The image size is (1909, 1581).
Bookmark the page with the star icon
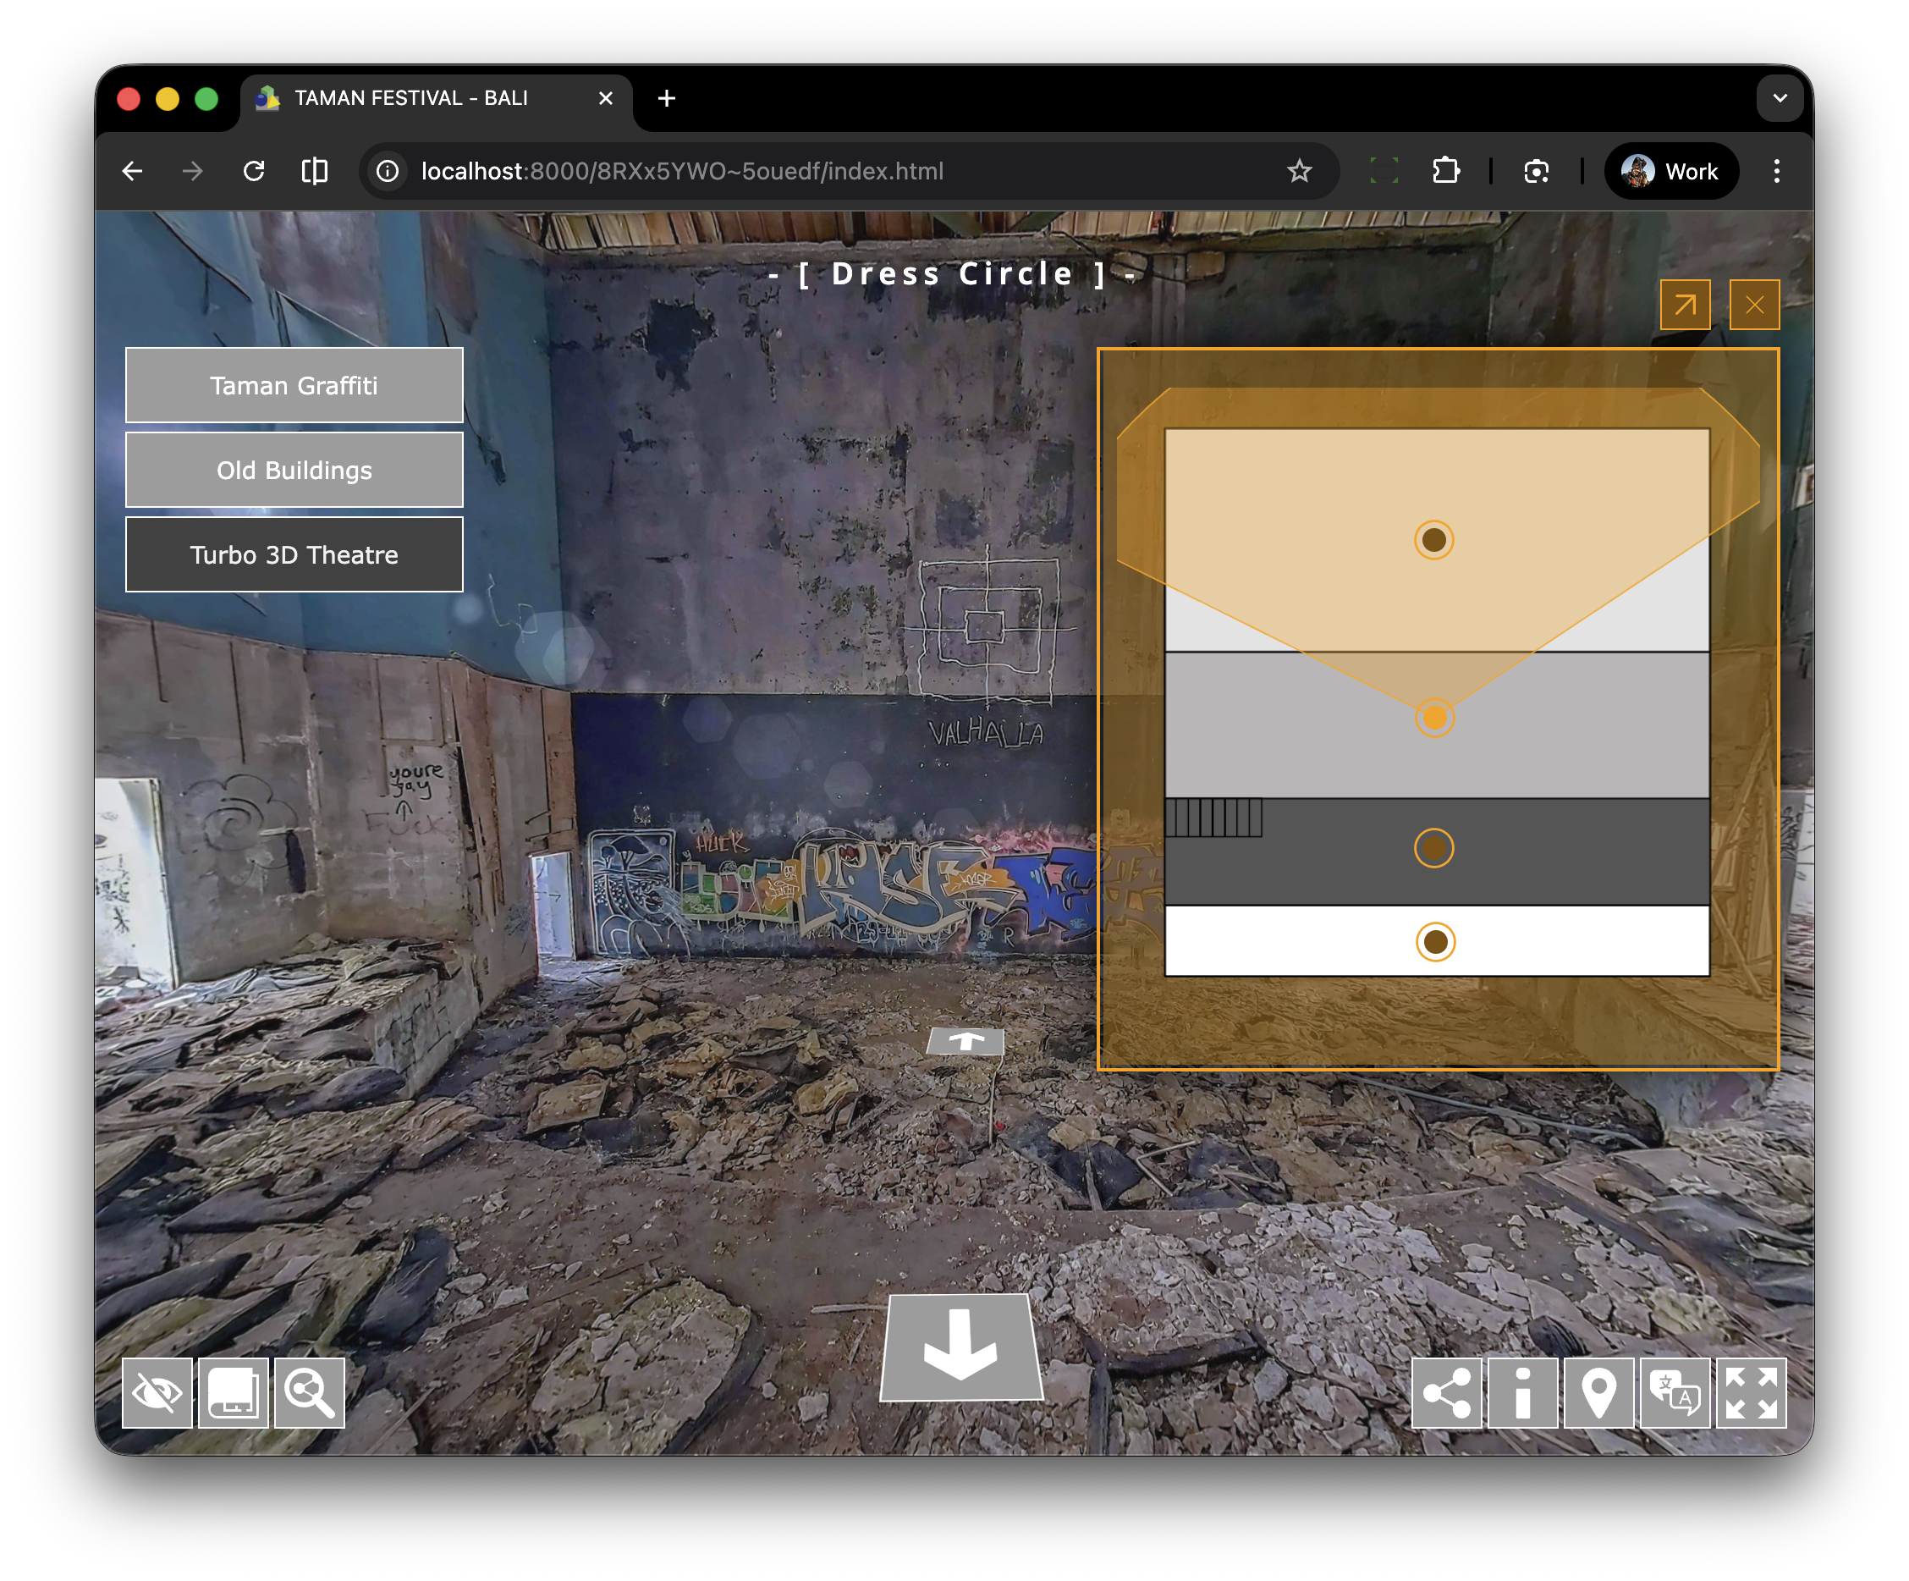(x=1299, y=171)
